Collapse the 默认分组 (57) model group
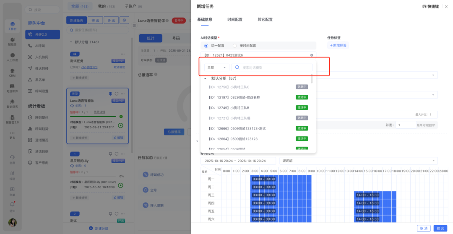This screenshot has height=234, width=453. [x=205, y=79]
